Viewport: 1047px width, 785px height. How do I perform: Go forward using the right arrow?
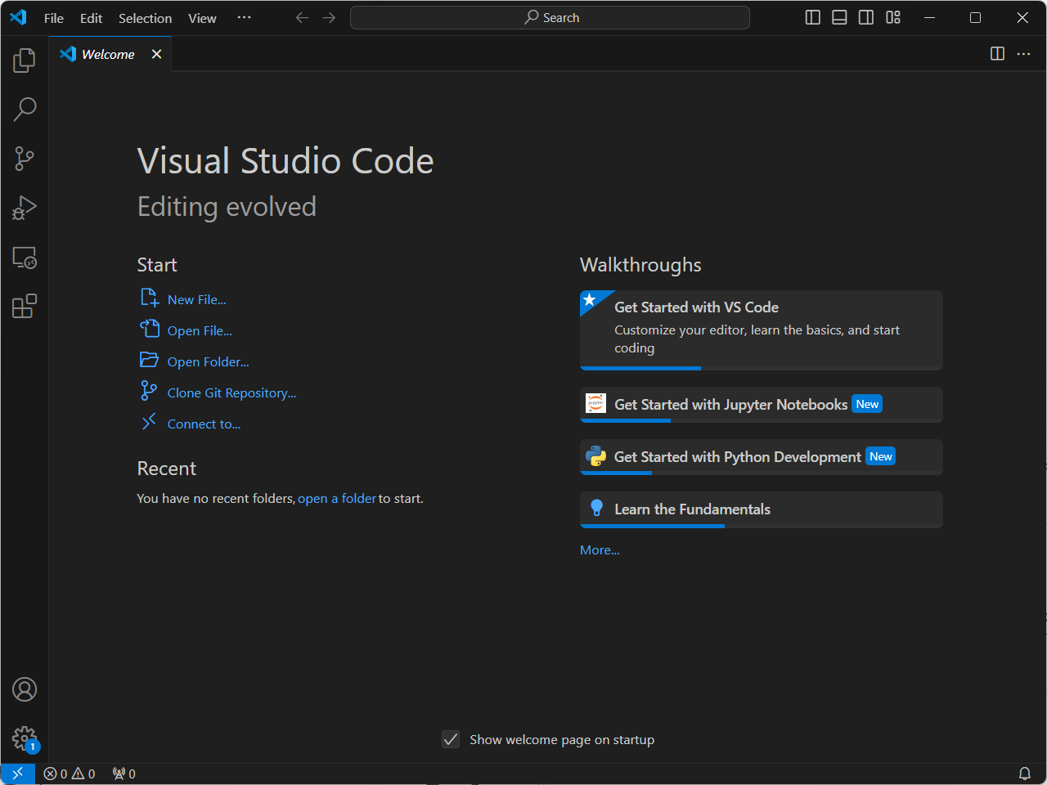pyautogui.click(x=329, y=18)
